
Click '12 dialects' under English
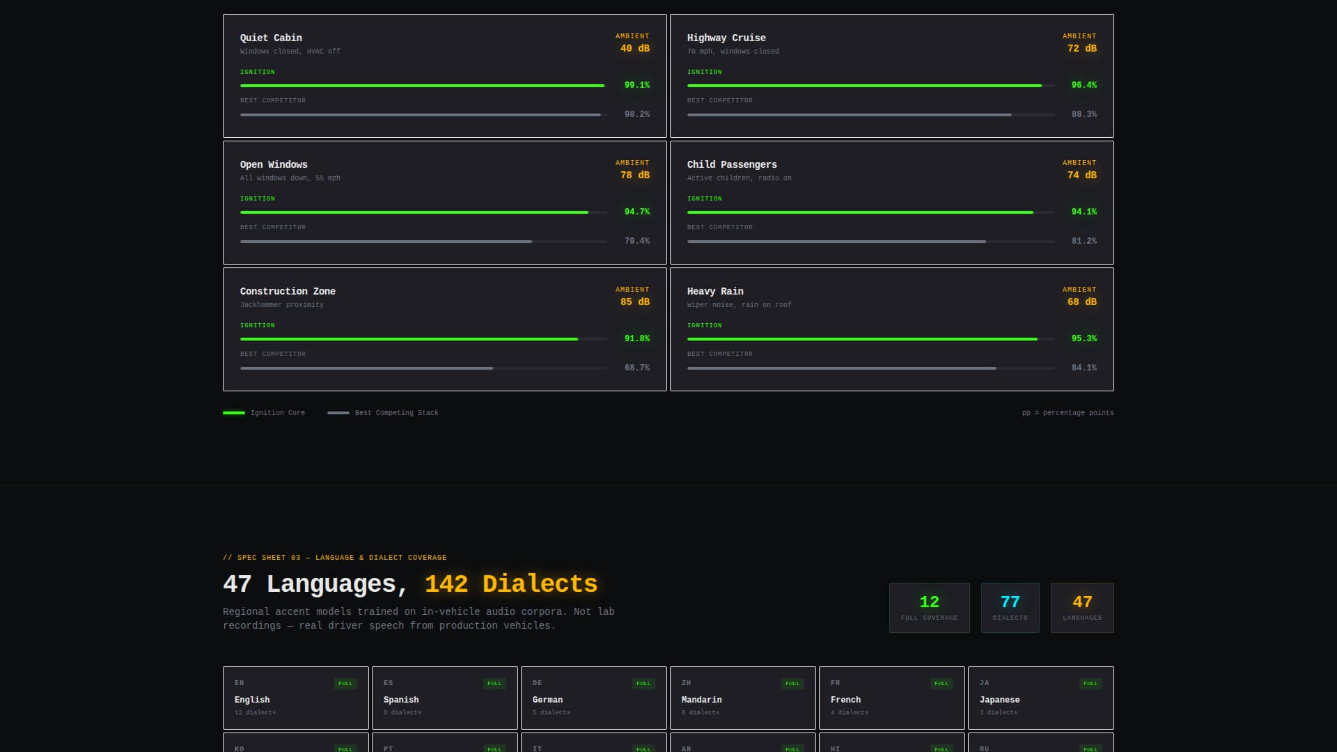pyautogui.click(x=256, y=713)
